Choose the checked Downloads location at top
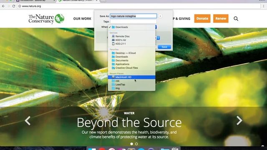The height and width of the screenshot is (150, 267). (132, 27)
